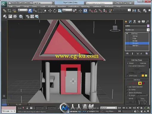
Task: Activate the Select and Move tool
Action: point(50,11)
